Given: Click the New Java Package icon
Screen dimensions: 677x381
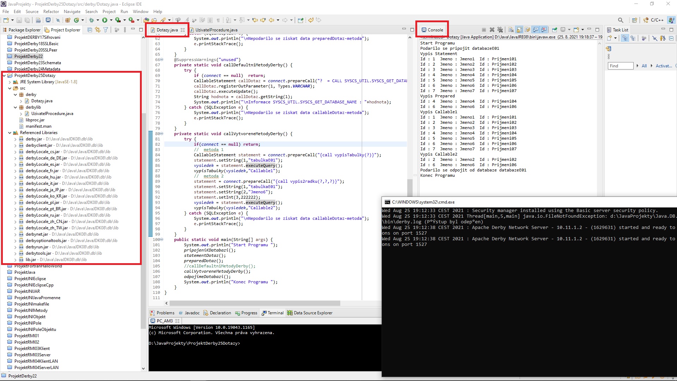Looking at the screenshot, I should tap(68, 20).
